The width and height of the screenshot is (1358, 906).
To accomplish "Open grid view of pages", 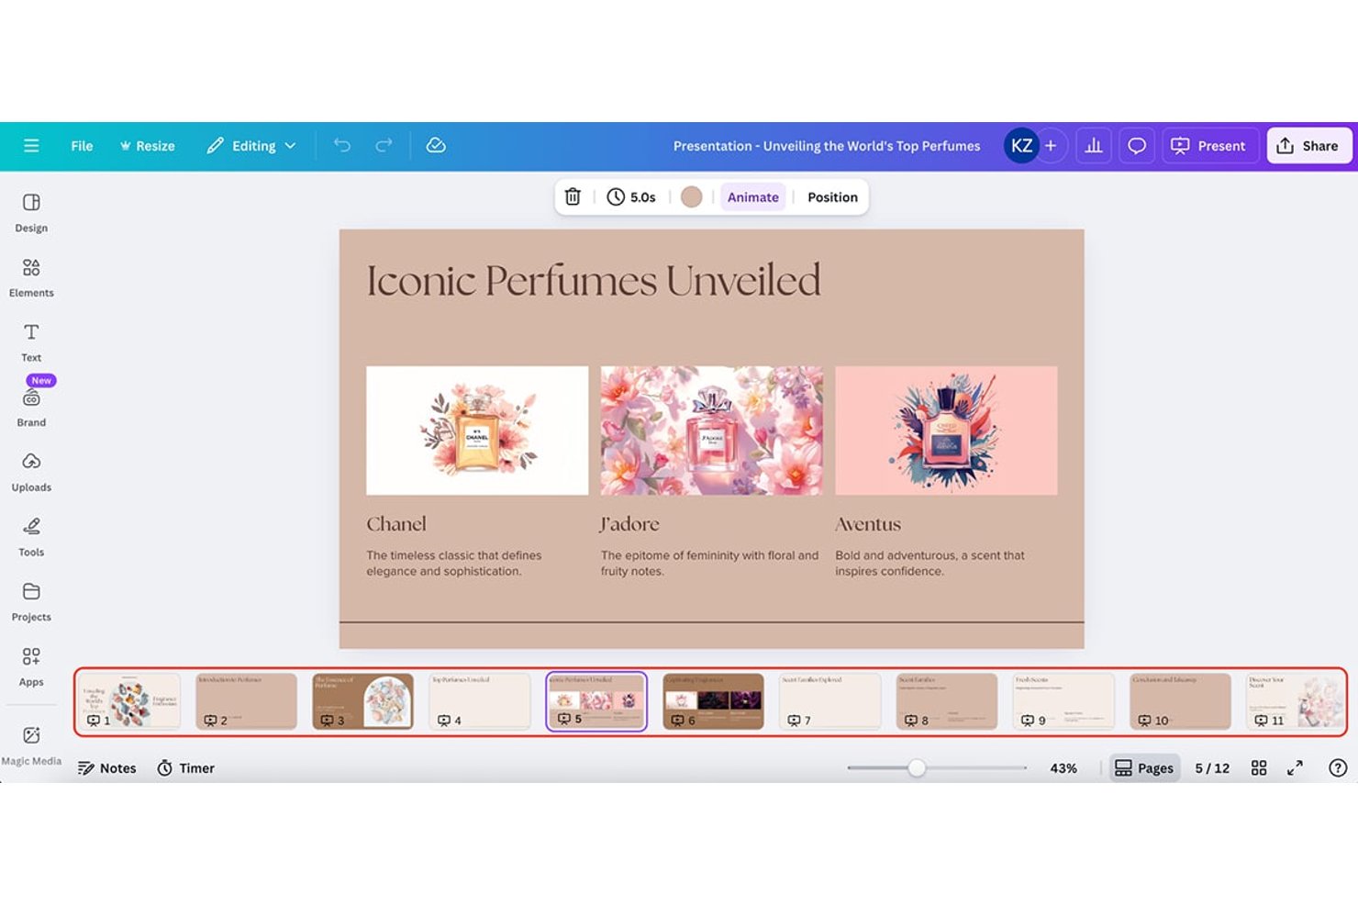I will click(1259, 768).
